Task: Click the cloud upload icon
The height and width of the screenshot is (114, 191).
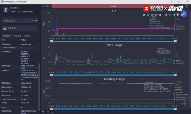Action: point(187,6)
